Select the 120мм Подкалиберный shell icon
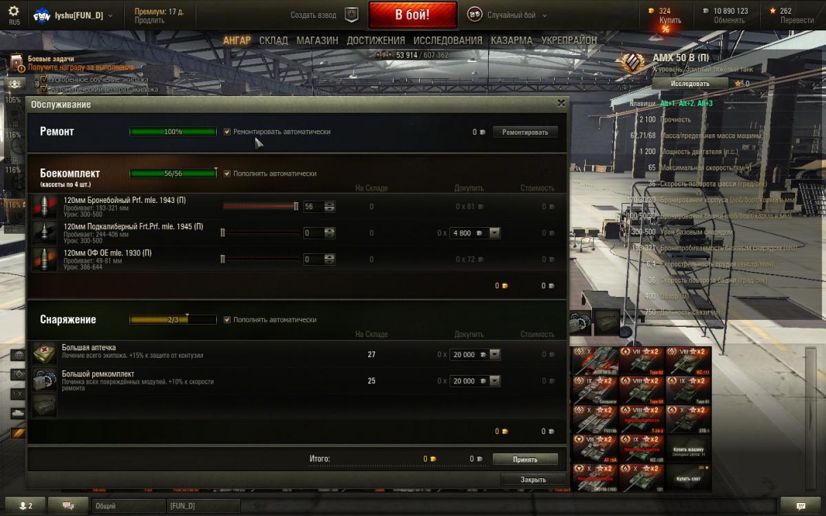The image size is (826, 516). (44, 233)
